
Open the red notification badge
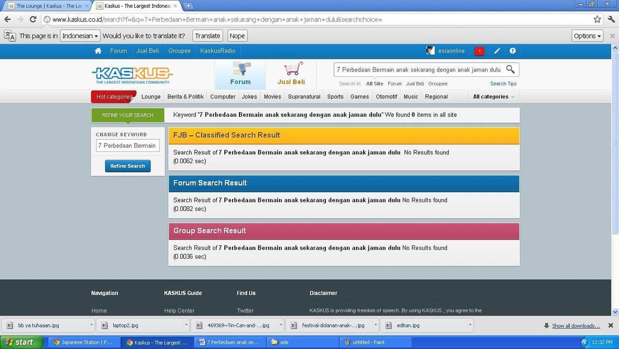tap(479, 51)
